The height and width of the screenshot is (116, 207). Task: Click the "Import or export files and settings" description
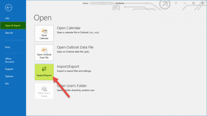click(74, 71)
